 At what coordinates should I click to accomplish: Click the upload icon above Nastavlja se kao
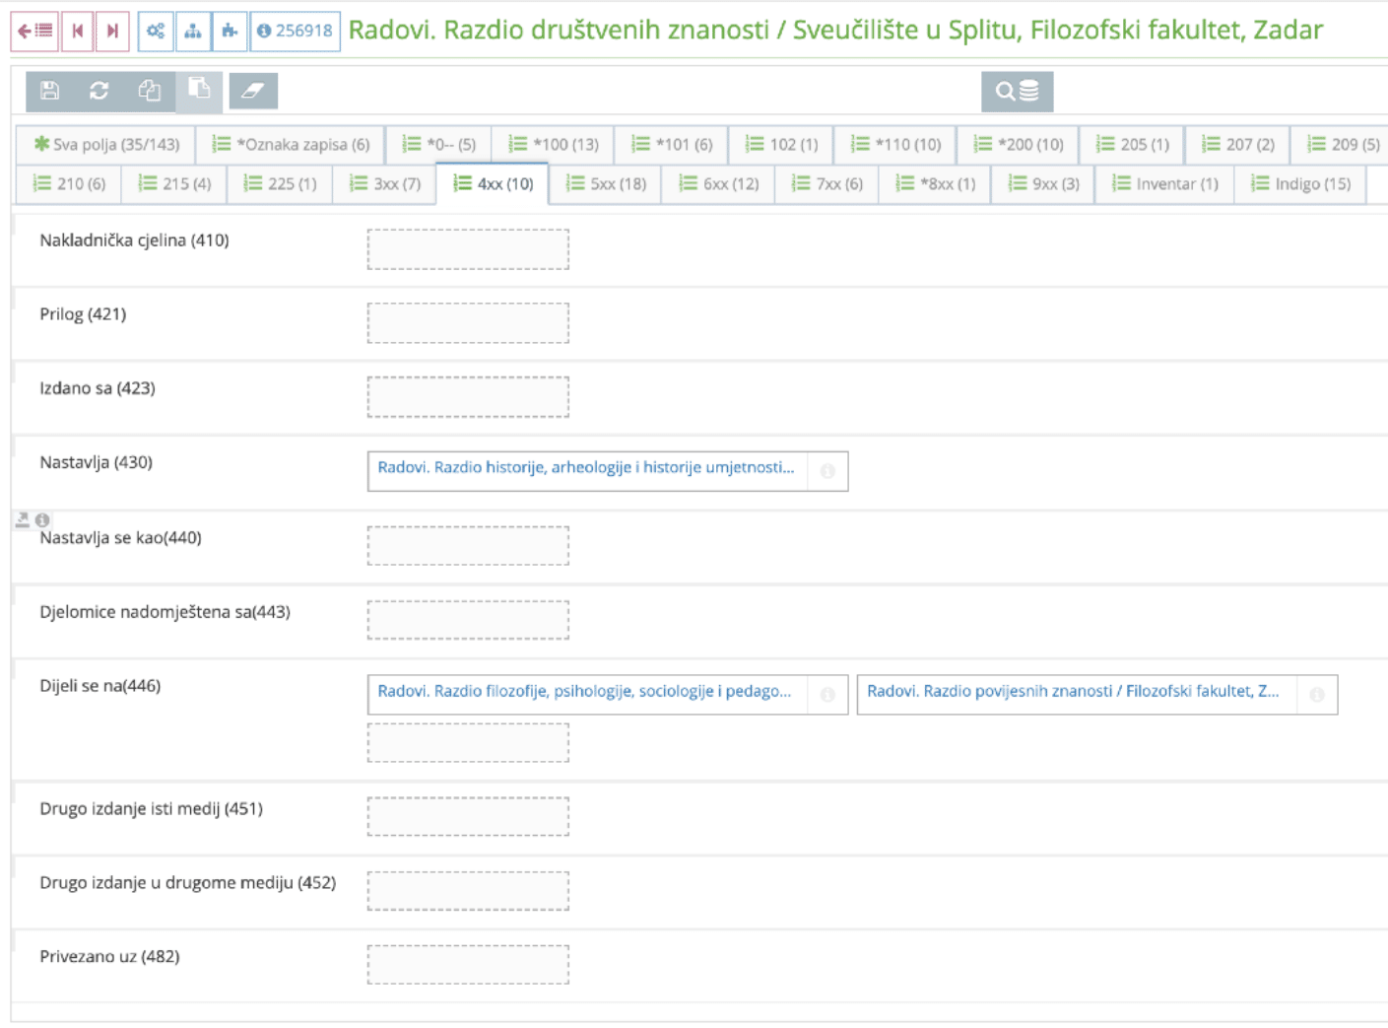click(22, 520)
